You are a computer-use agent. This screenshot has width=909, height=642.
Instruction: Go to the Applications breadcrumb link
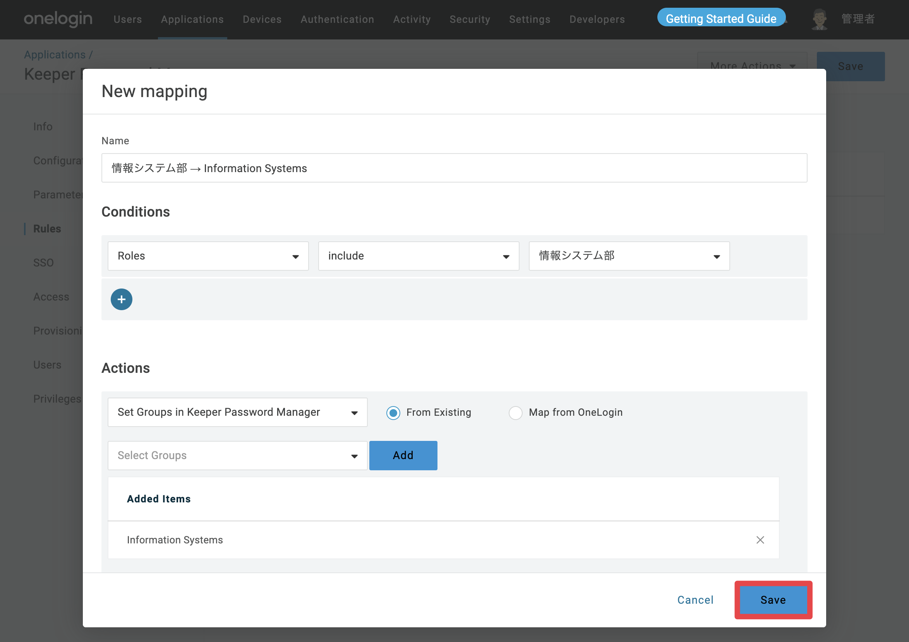(55, 55)
